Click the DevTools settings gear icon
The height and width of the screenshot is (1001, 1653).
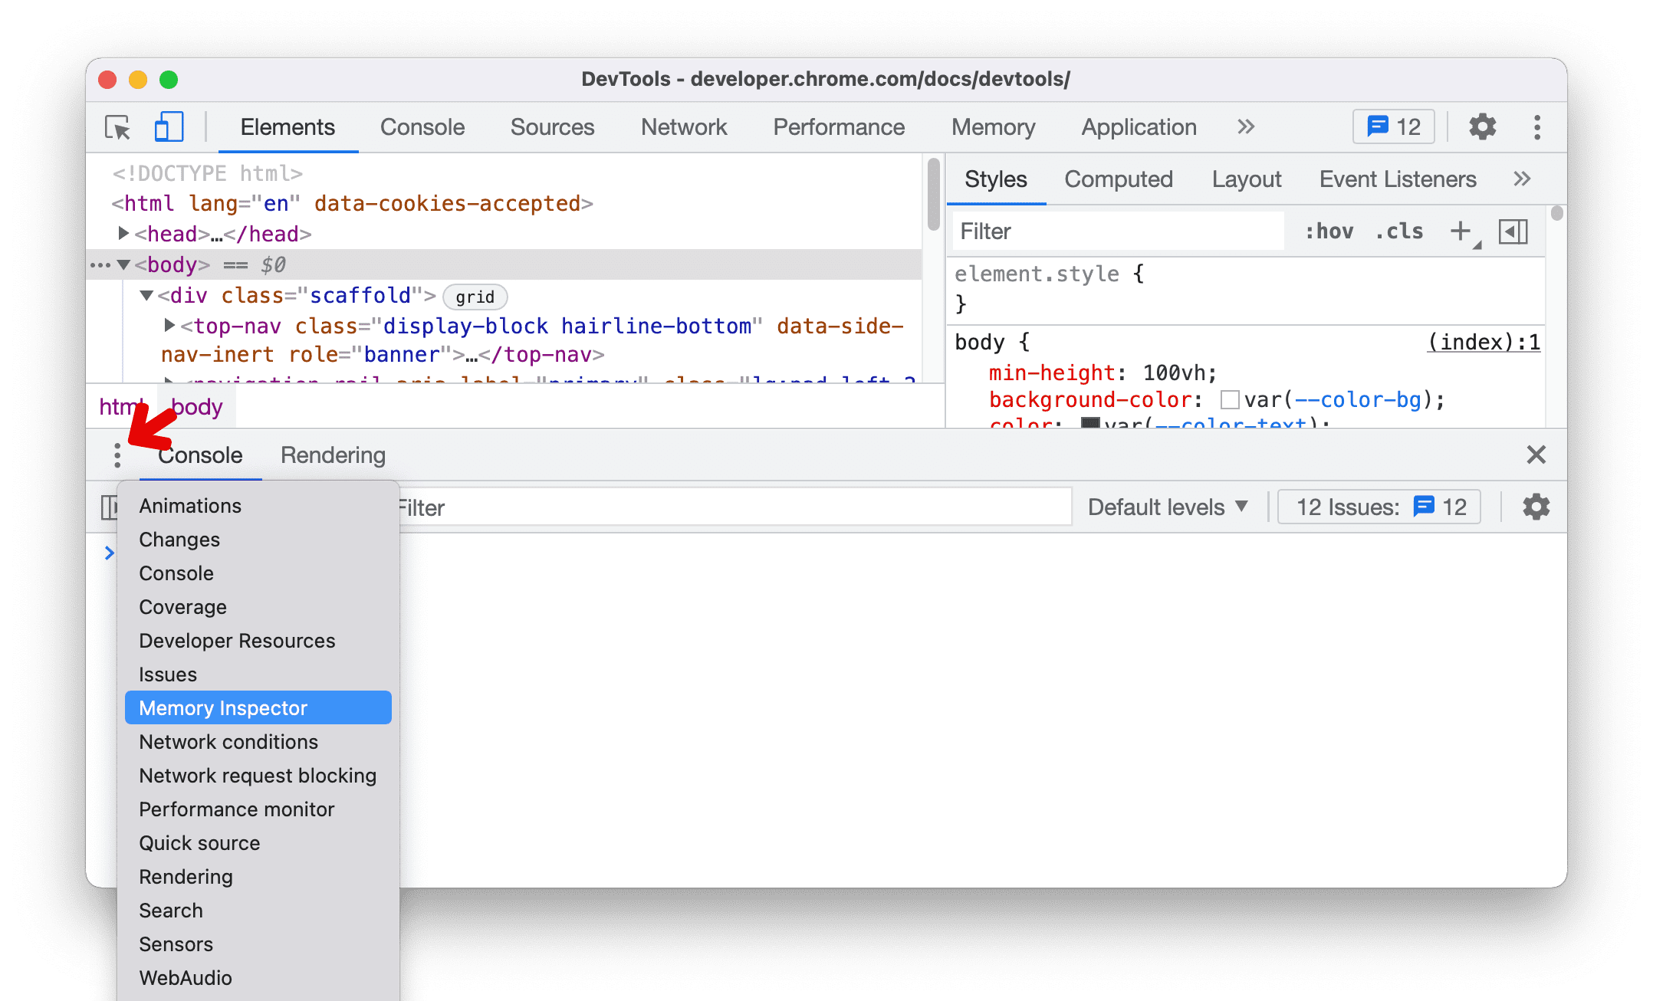[1480, 127]
